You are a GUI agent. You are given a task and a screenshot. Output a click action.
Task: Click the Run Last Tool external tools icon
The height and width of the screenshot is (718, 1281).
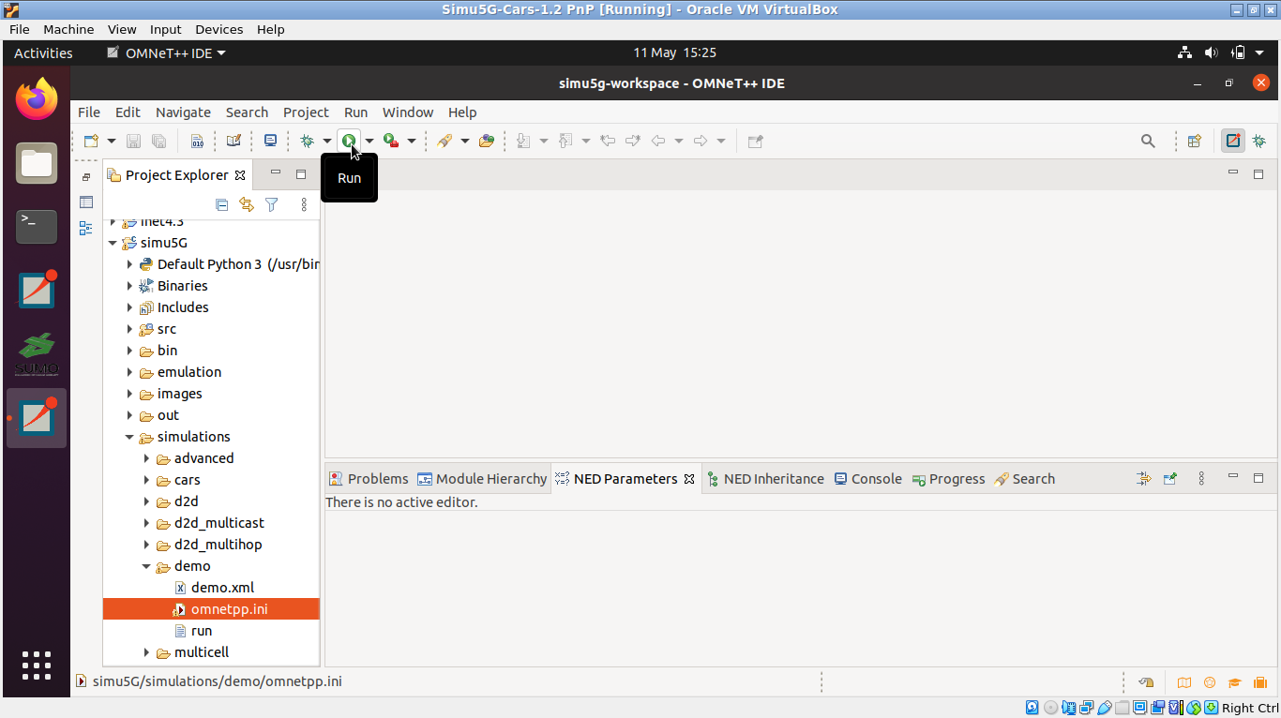point(391,141)
